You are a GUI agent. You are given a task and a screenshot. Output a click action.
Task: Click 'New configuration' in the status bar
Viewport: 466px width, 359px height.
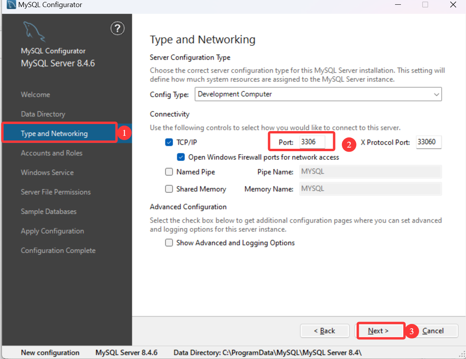click(x=50, y=353)
